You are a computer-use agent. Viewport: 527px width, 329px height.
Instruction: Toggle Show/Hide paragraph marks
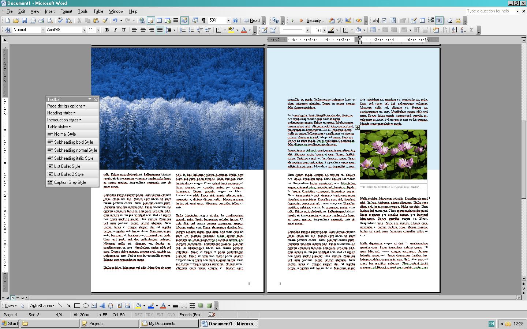pyautogui.click(x=203, y=20)
